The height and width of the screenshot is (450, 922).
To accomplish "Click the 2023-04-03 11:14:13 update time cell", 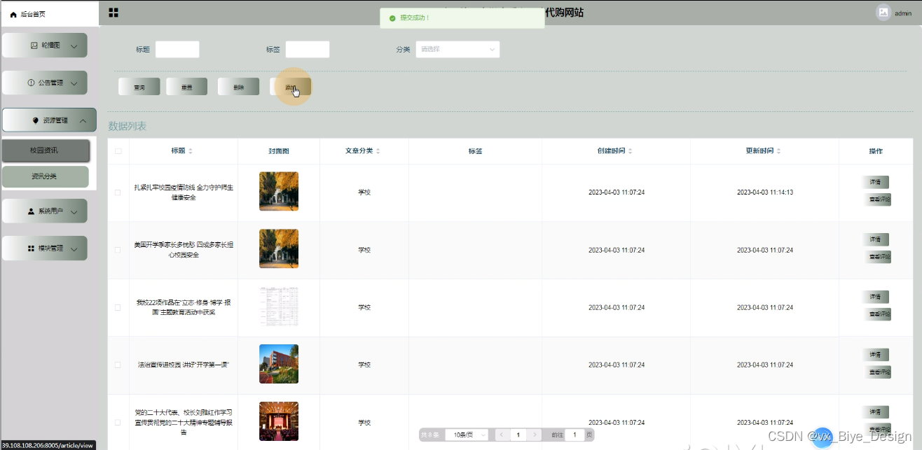I will (x=764, y=192).
